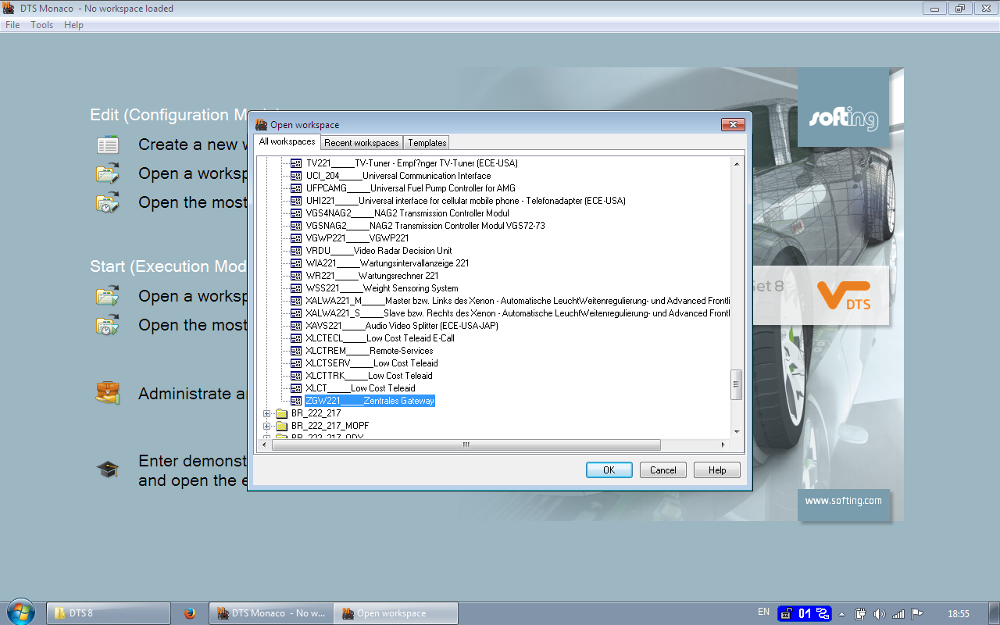
Task: Click the dialog Help button
Action: [717, 470]
